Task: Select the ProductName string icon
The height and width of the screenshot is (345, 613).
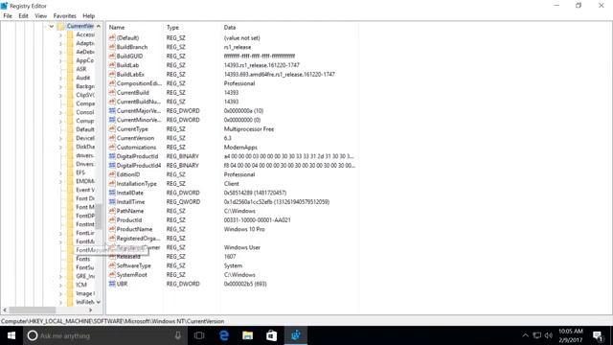Action: 112,229
